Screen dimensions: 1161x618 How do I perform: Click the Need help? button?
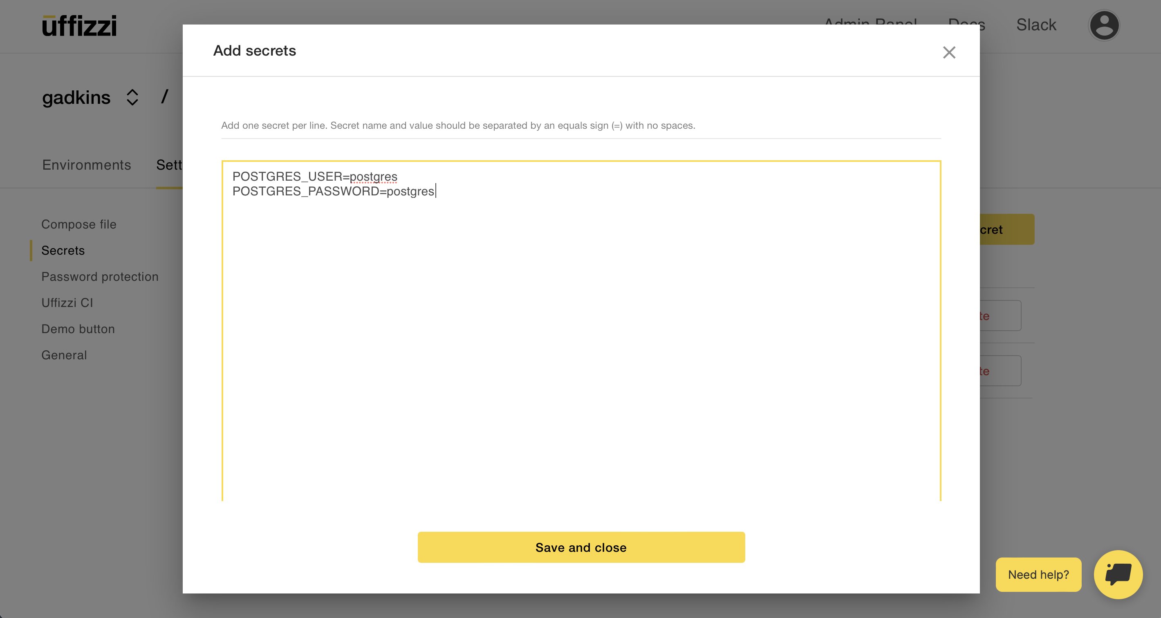pos(1038,574)
